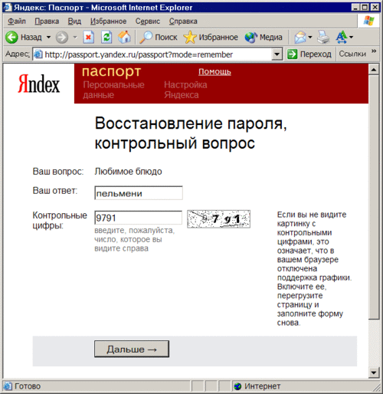Open Персональные данные section
383x394 pixels.
pyautogui.click(x=113, y=90)
